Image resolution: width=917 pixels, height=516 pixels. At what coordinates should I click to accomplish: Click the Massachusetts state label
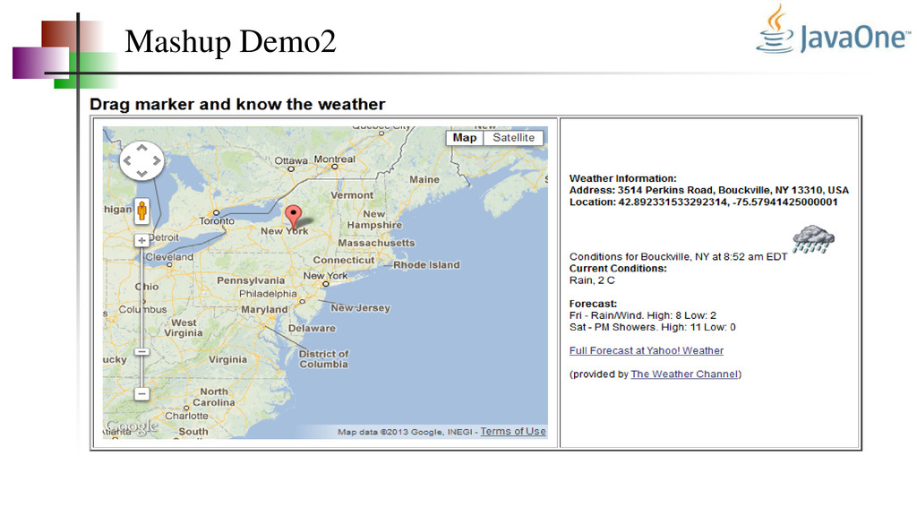(376, 243)
